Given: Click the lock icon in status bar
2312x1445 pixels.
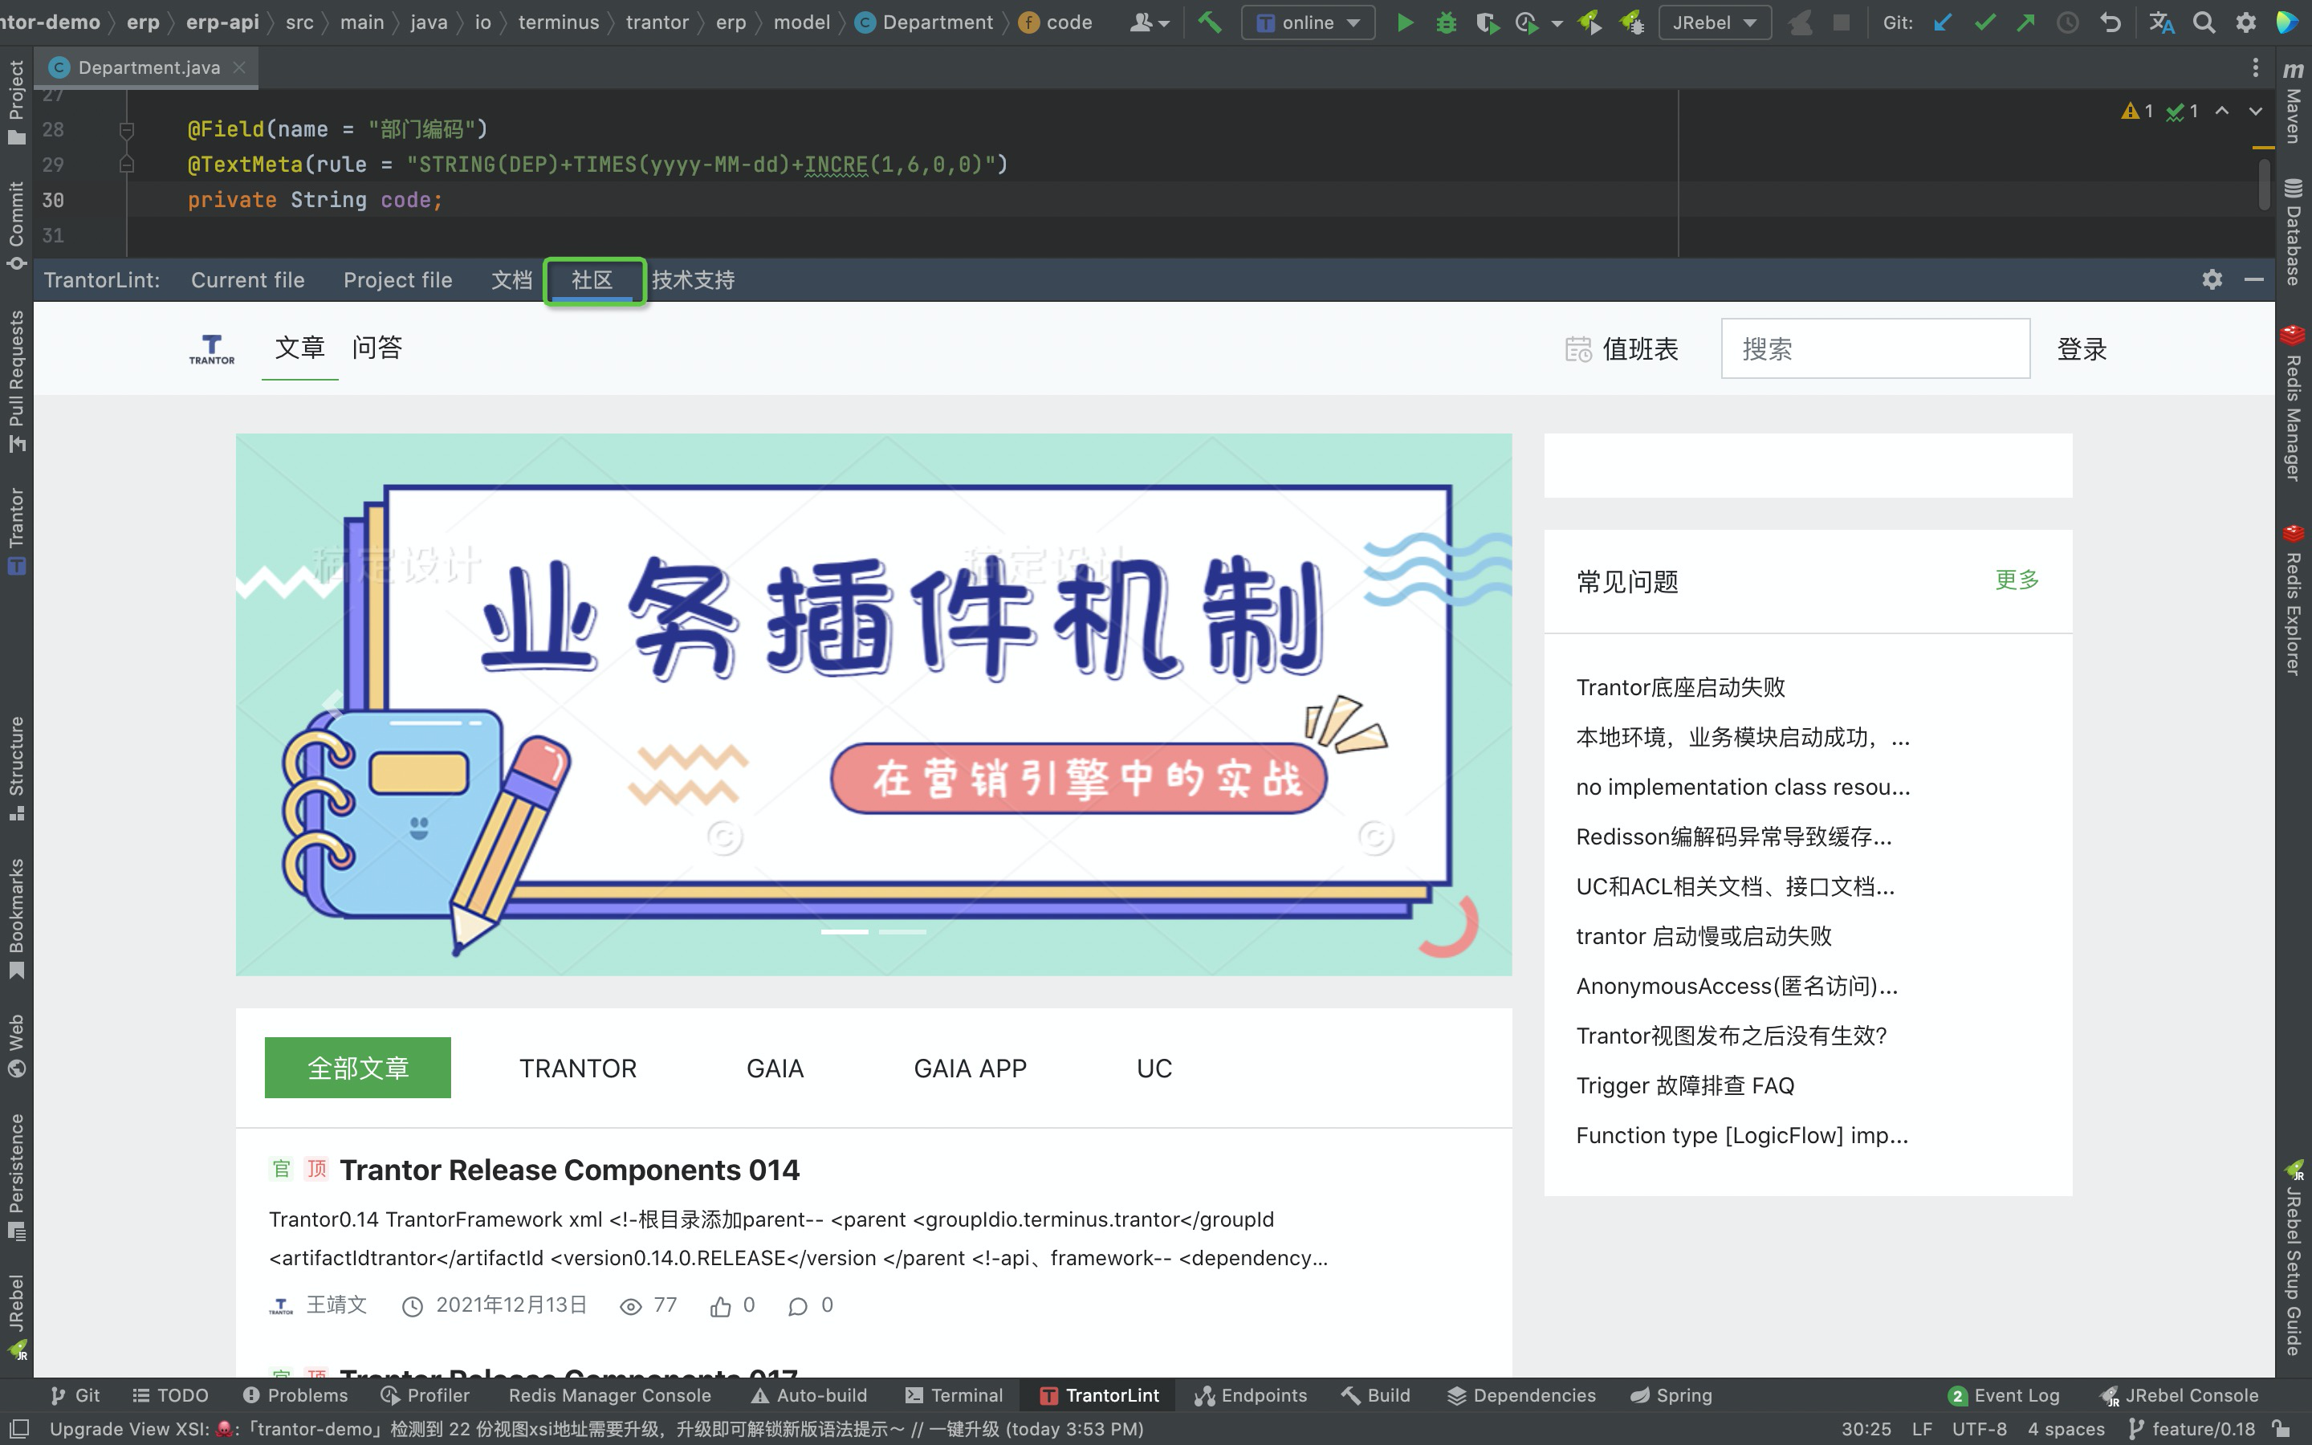Looking at the screenshot, I should coord(2281,1429).
